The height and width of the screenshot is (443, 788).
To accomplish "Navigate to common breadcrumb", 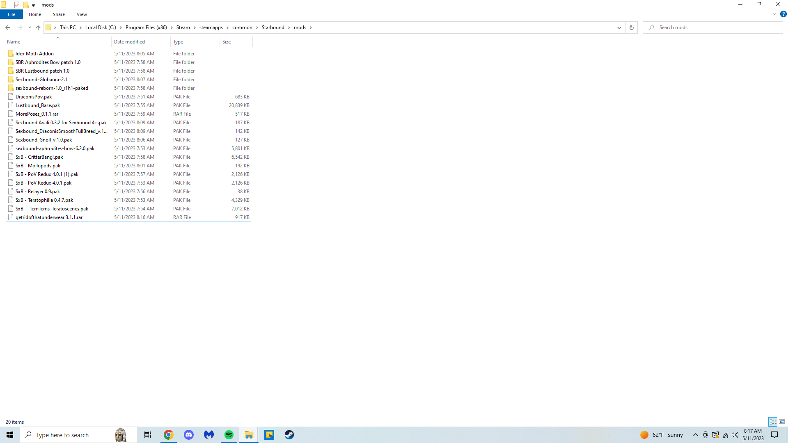I will [242, 27].
